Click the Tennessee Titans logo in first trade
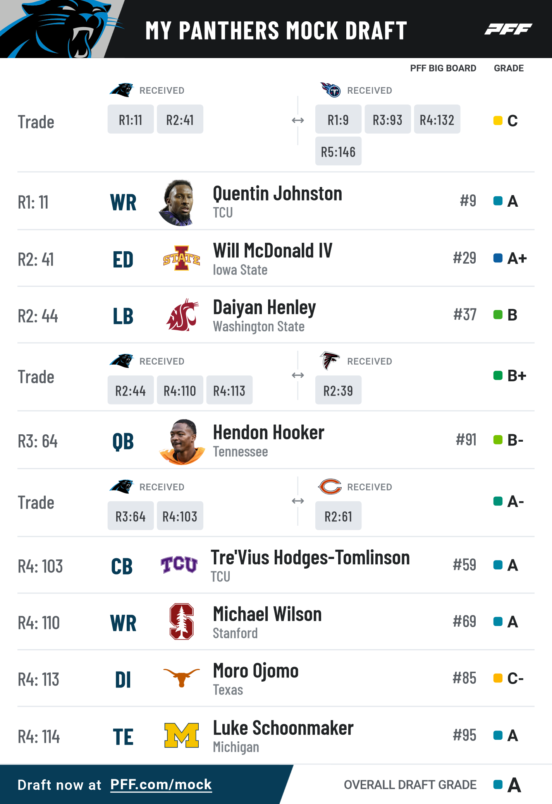This screenshot has width=552, height=804. click(x=330, y=90)
